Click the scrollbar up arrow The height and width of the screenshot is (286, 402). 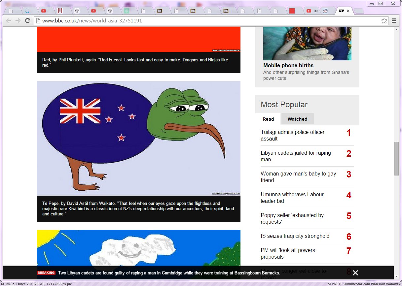coord(397,30)
